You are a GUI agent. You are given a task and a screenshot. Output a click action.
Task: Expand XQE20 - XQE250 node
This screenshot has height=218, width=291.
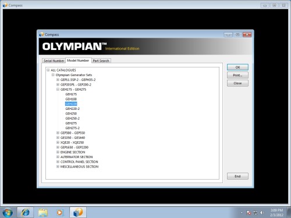point(58,142)
